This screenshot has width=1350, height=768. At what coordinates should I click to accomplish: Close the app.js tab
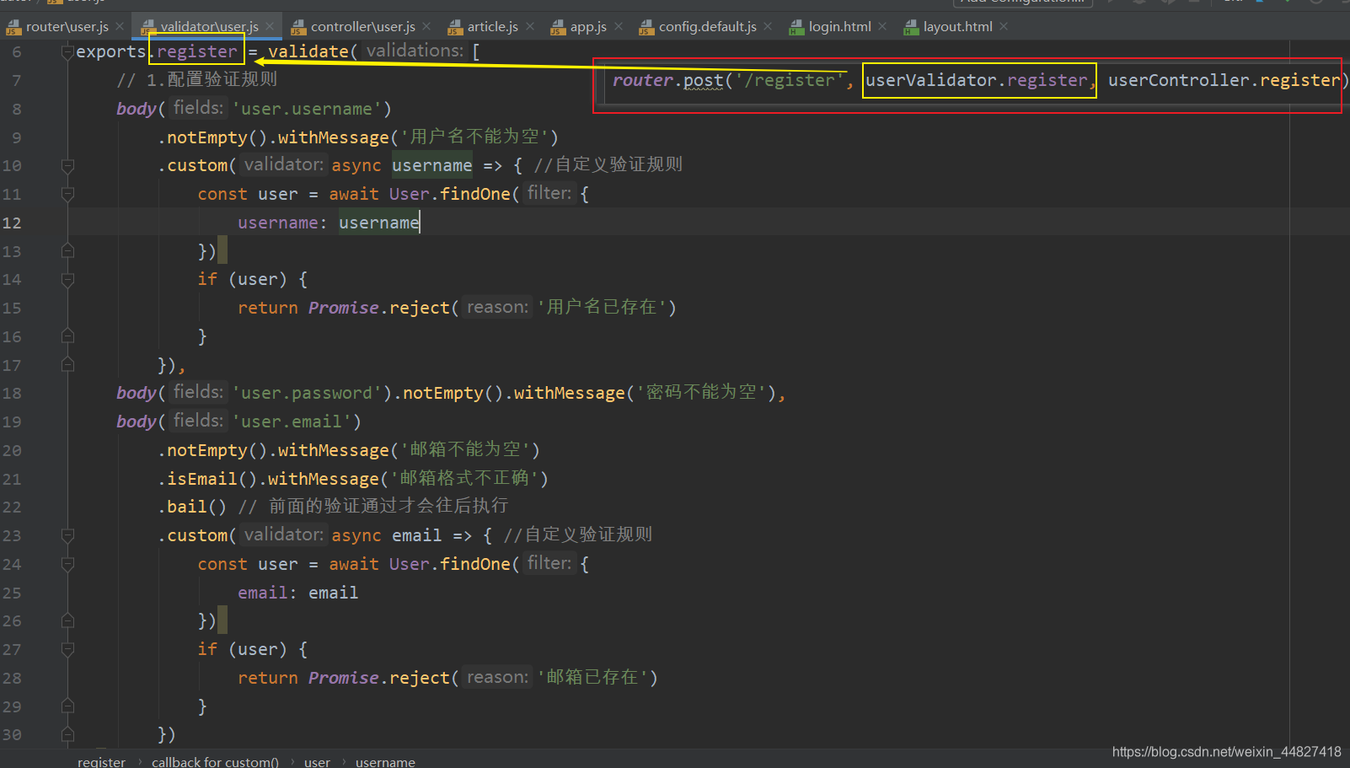coord(619,27)
